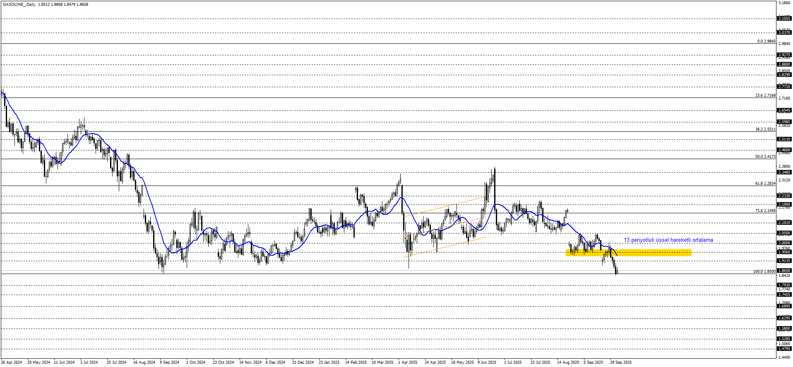Select the 1 Apr 2025 date label

point(408,362)
